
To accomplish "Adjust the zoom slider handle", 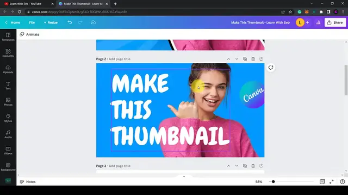I will pos(273,181).
